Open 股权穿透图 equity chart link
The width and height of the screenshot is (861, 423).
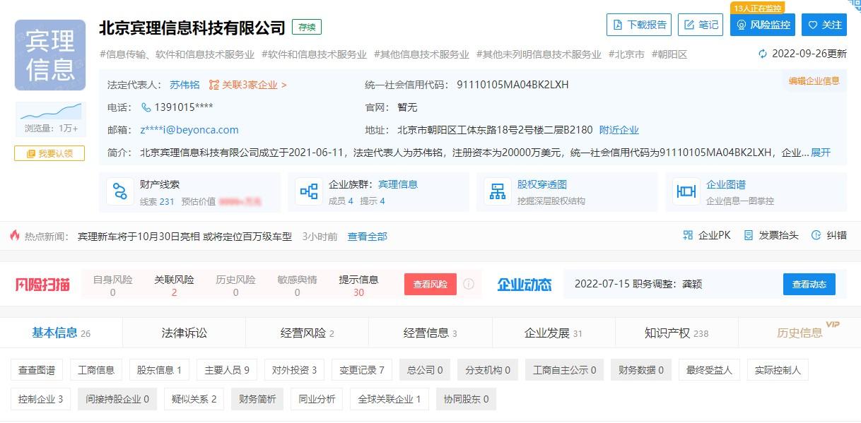542,184
